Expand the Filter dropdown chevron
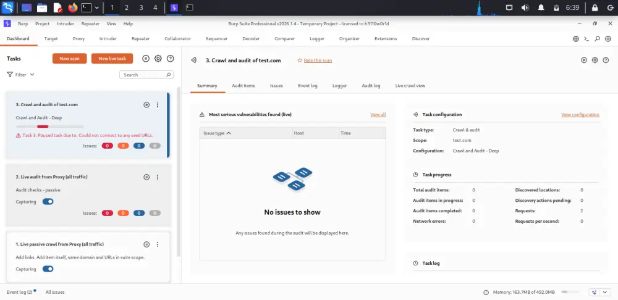The height and width of the screenshot is (300, 618). tap(32, 75)
